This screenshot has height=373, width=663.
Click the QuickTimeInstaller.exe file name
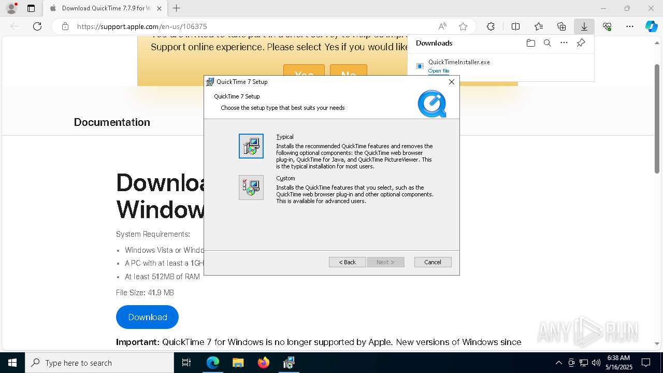pyautogui.click(x=459, y=62)
